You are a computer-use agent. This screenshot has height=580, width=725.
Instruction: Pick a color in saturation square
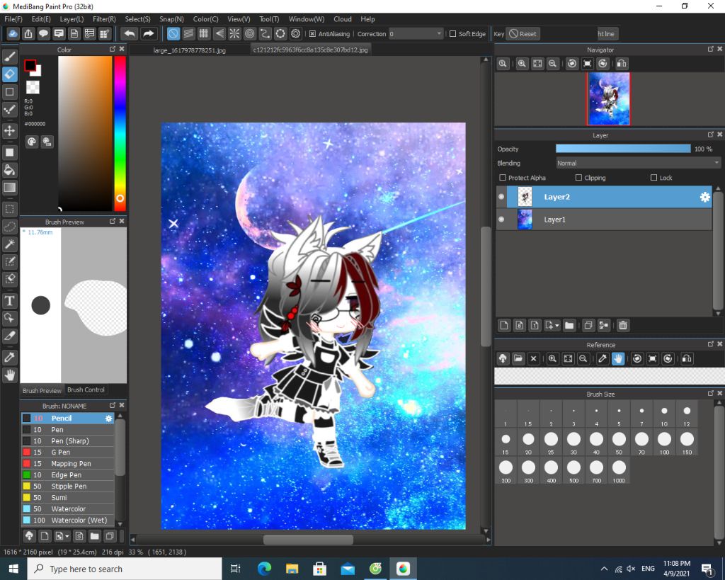tap(85, 134)
